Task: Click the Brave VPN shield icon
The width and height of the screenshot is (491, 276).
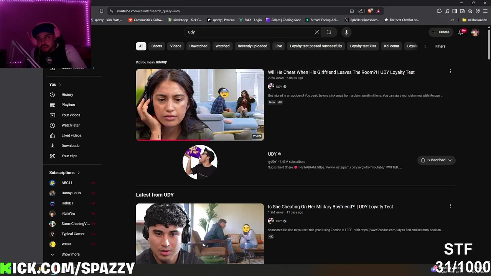Action: (478, 11)
